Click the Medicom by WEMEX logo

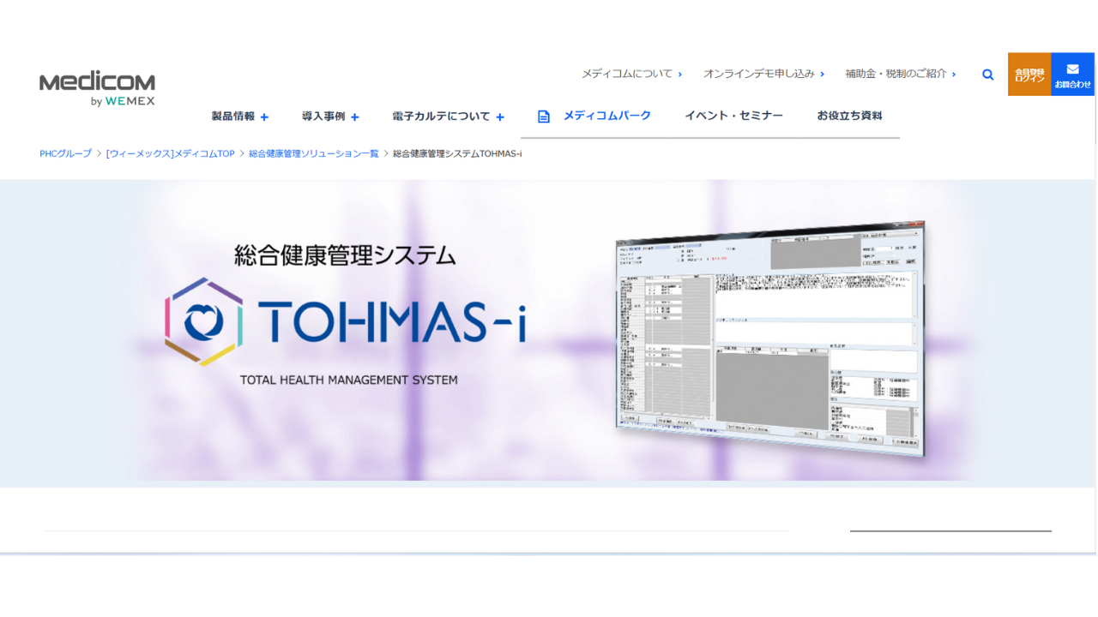pyautogui.click(x=97, y=89)
